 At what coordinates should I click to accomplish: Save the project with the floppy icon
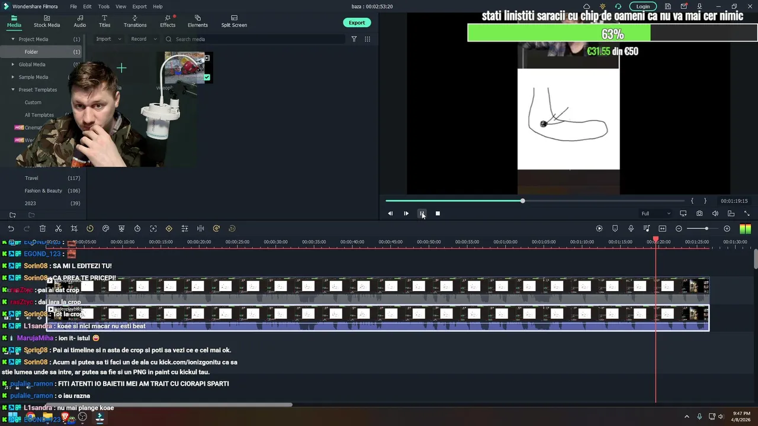(x=668, y=7)
